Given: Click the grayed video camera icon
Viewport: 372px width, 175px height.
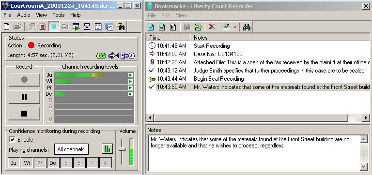Looking at the screenshot, I should (65, 27).
